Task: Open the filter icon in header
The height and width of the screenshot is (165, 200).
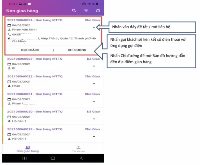Action: (x=86, y=11)
